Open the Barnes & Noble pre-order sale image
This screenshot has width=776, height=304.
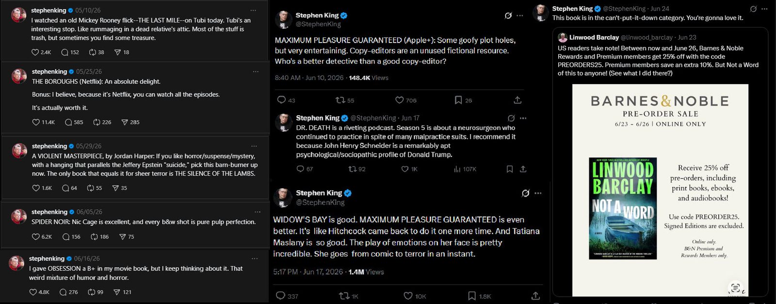(x=660, y=190)
